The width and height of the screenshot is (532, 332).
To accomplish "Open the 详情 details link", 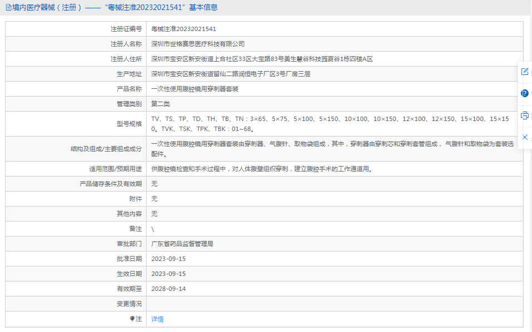I will tap(157, 319).
